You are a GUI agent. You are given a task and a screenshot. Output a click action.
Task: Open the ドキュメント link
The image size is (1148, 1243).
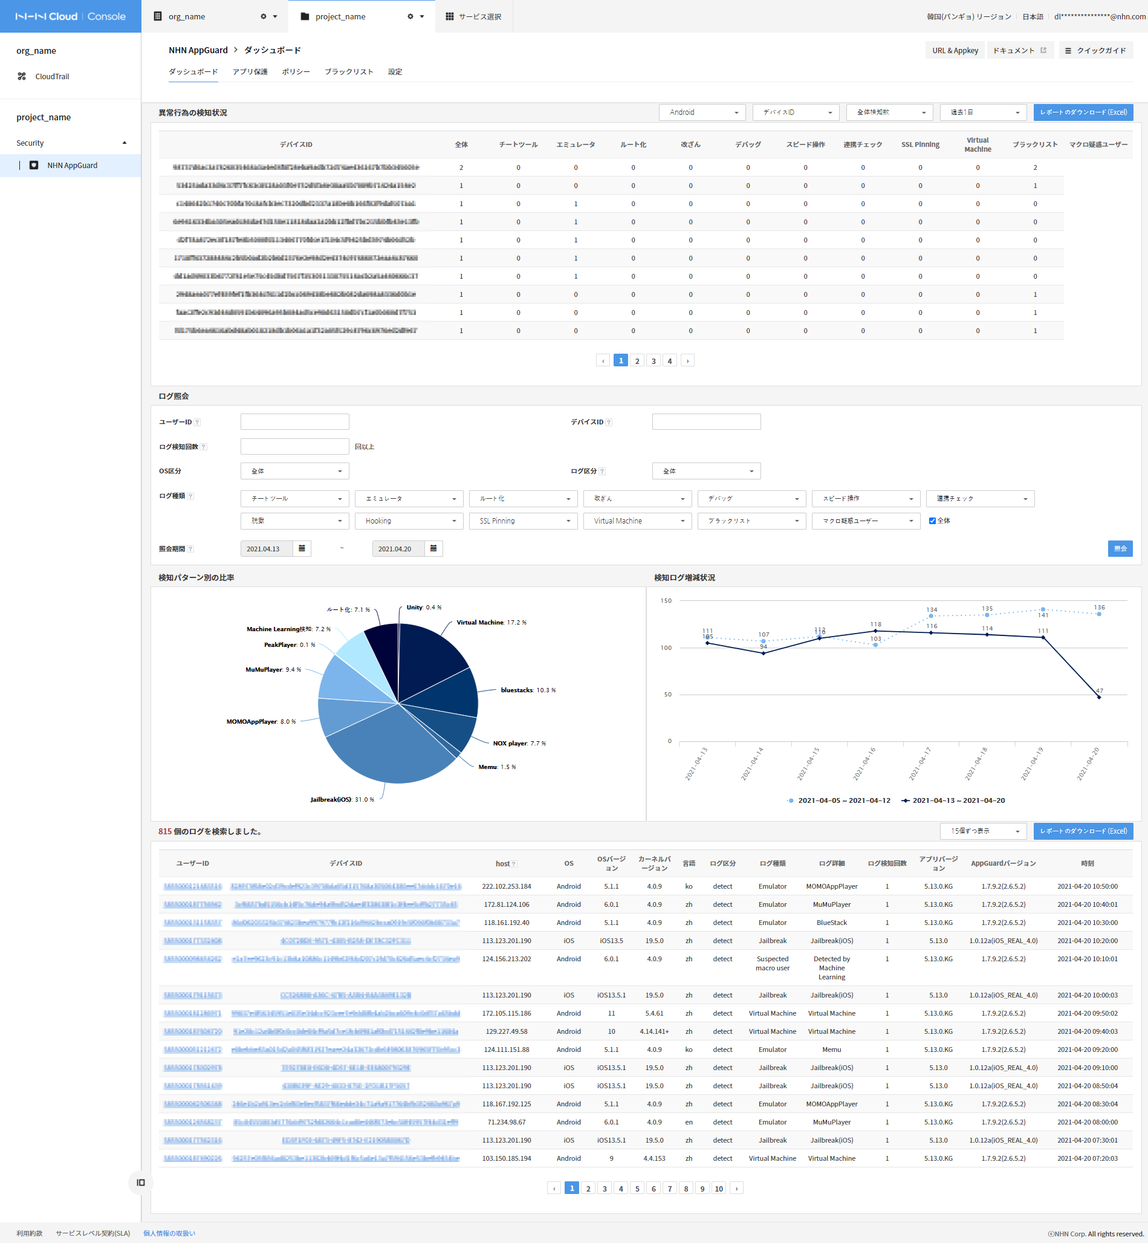[x=1019, y=51]
